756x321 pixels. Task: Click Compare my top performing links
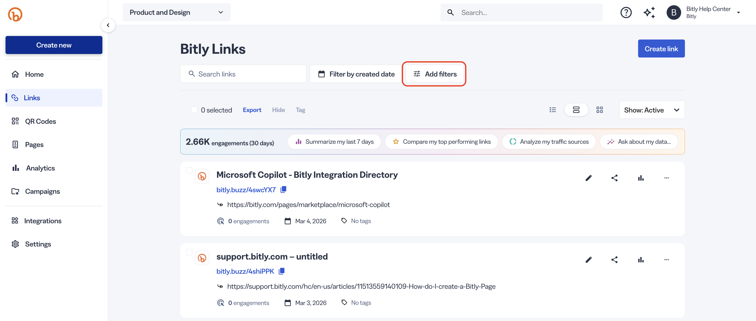441,142
